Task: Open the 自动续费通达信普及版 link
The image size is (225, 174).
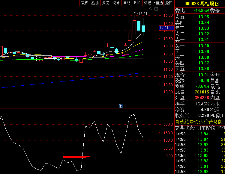Action: coord(199,122)
